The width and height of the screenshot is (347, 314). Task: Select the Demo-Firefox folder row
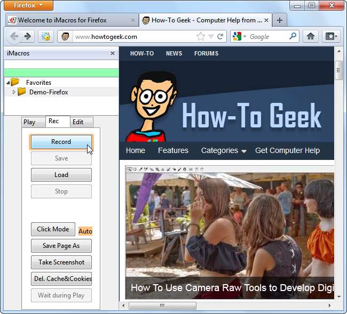tap(61, 92)
